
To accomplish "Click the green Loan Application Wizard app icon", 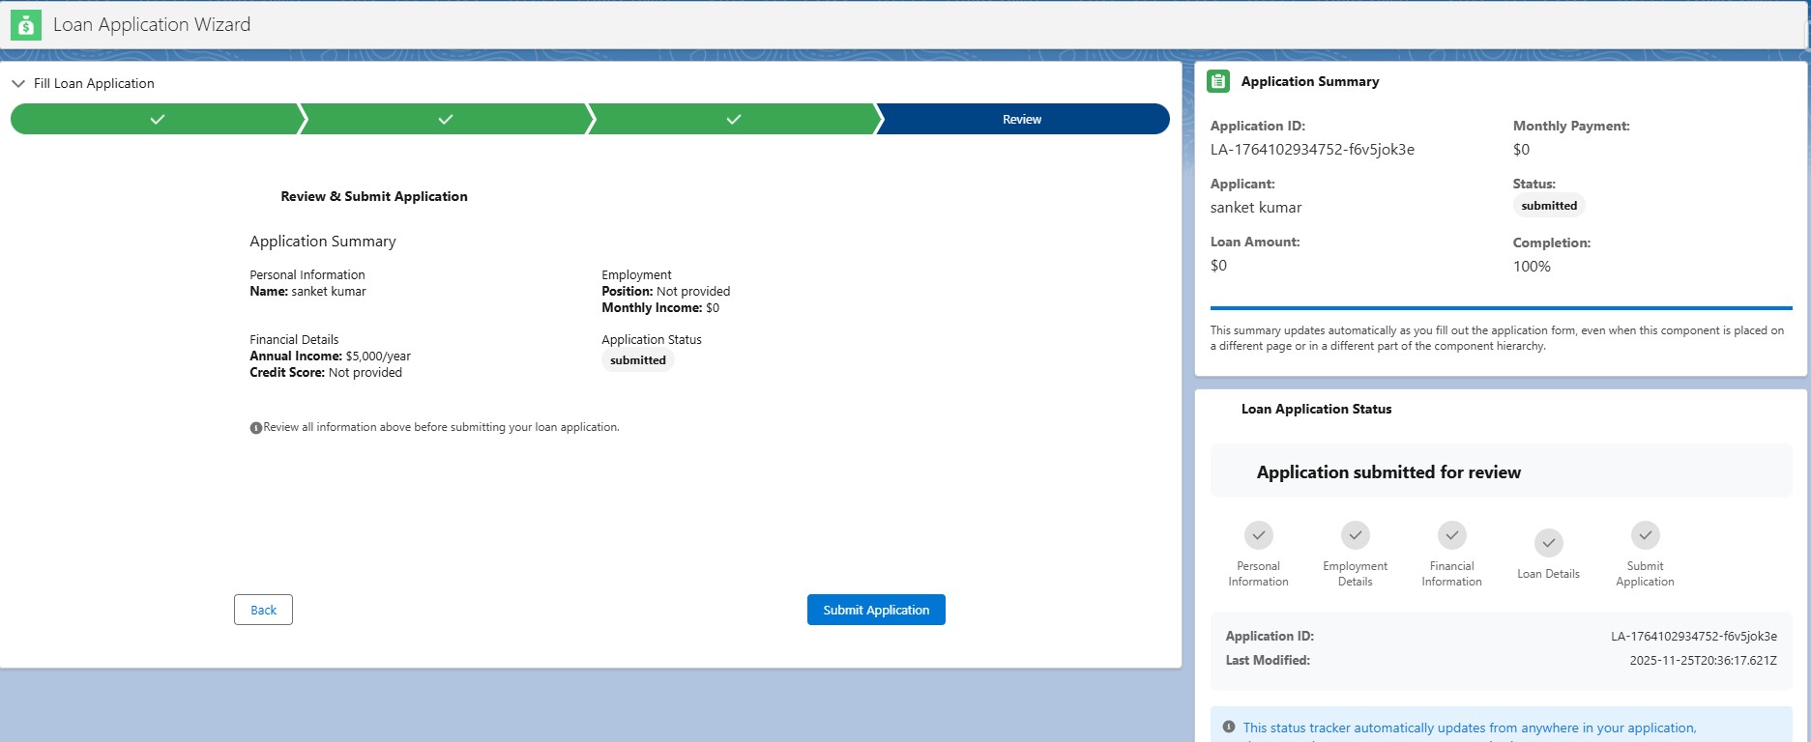I will (26, 25).
